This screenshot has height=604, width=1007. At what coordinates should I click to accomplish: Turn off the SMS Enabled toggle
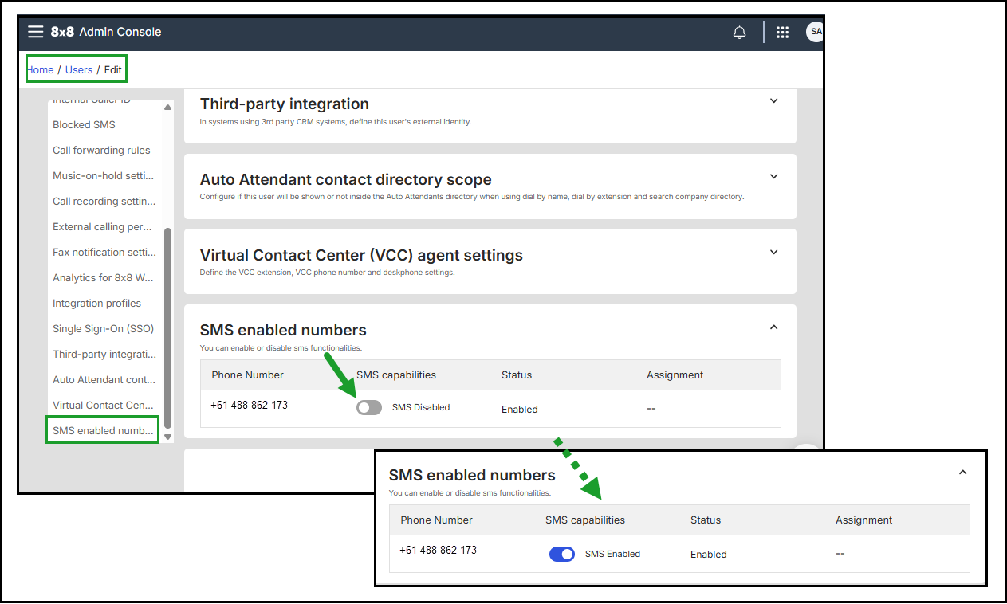(x=562, y=554)
